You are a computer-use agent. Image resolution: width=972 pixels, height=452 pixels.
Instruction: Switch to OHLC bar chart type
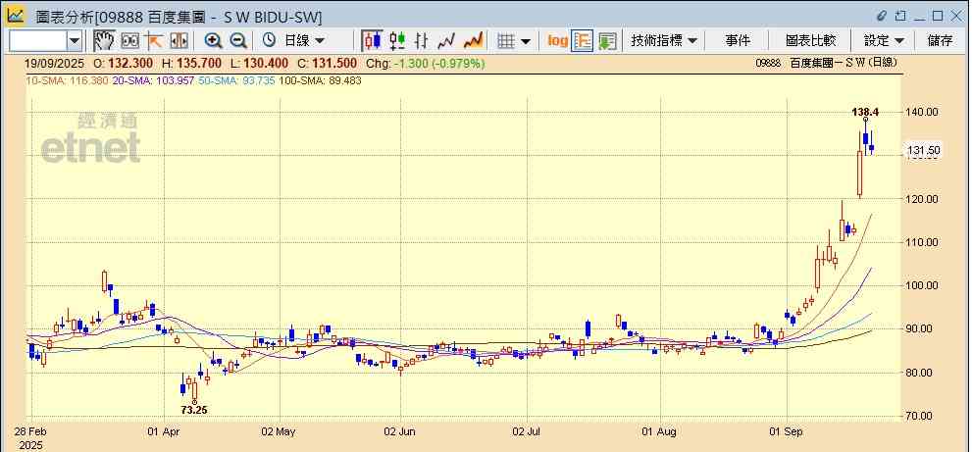(x=422, y=41)
